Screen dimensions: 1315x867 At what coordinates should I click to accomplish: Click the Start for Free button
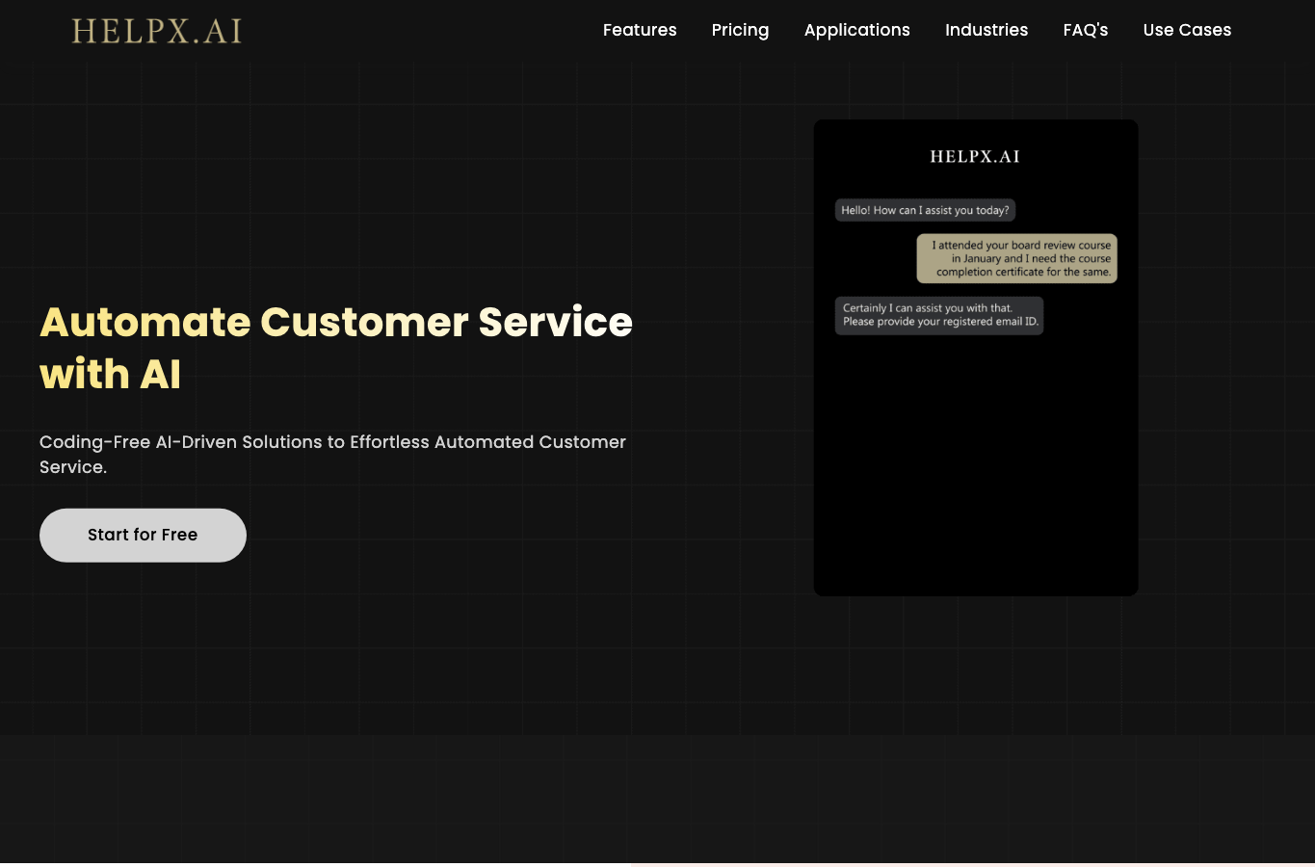coord(143,535)
